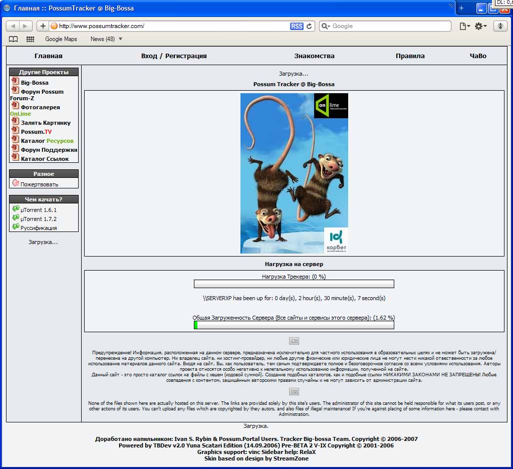513x469 pixels.
Task: Click the Possum Tracker @ Big-Bossa heading
Action: [294, 84]
